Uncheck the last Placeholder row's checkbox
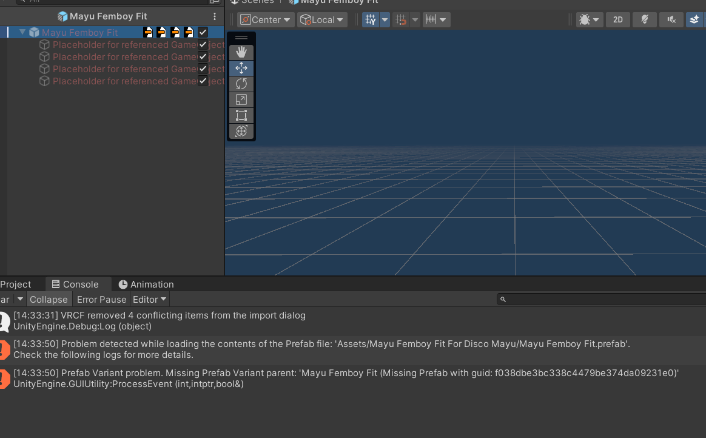The image size is (706, 438). tap(203, 81)
